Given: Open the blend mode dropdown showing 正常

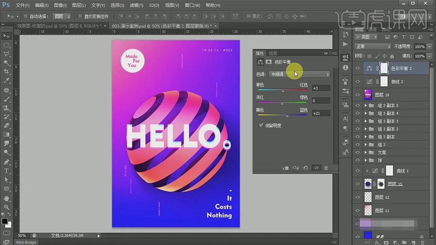Looking at the screenshot, I should [x=373, y=46].
